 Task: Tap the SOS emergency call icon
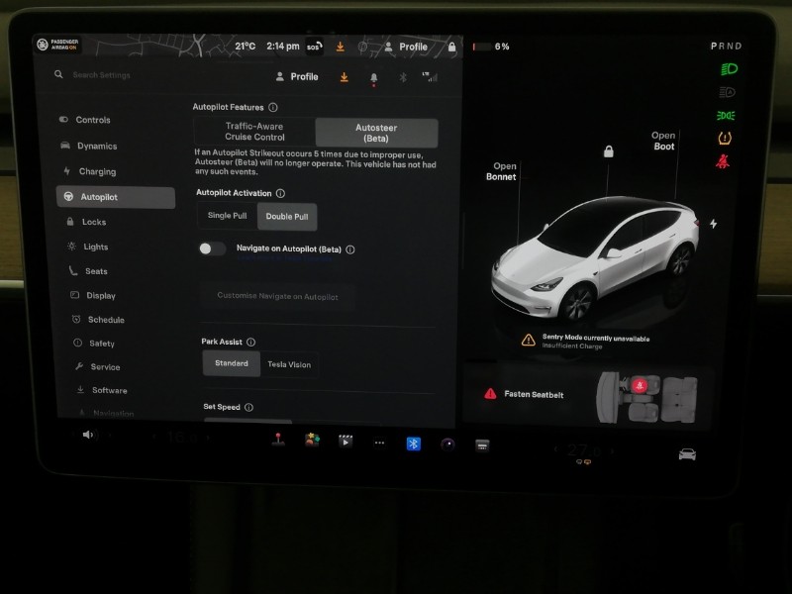point(314,47)
